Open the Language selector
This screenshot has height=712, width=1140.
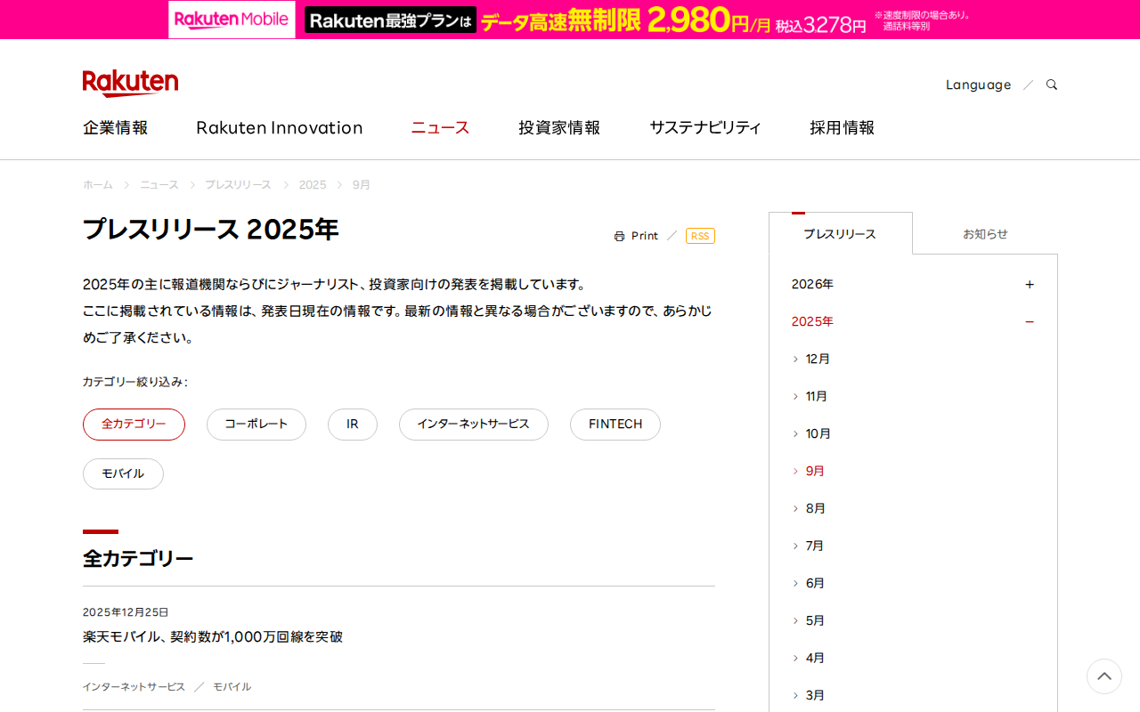978,84
